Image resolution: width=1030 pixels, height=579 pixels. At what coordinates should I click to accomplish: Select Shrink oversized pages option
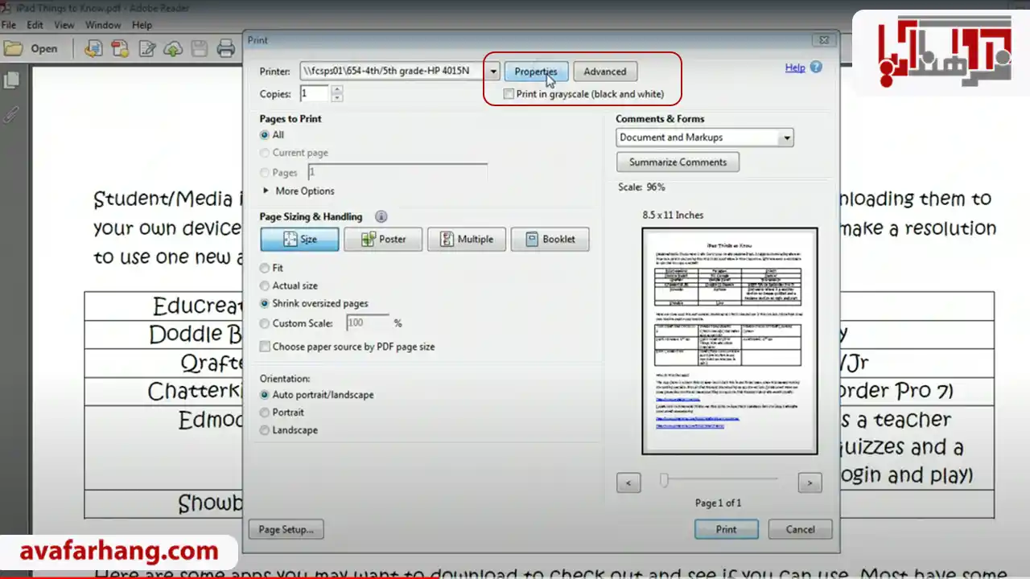265,304
